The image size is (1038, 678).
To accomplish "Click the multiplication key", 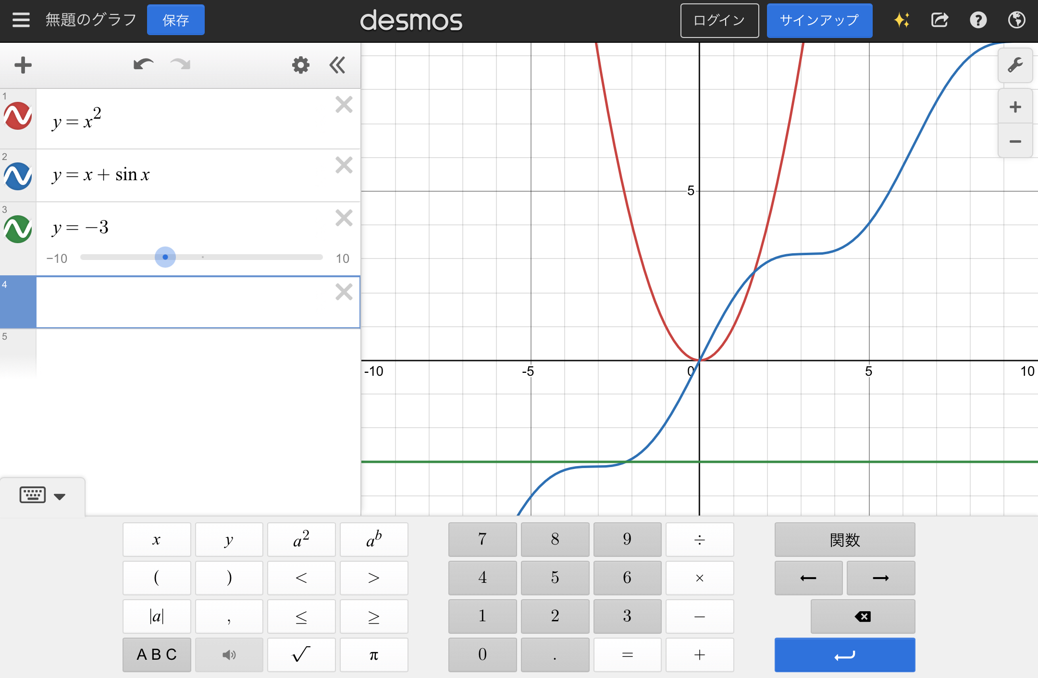I will coord(700,578).
